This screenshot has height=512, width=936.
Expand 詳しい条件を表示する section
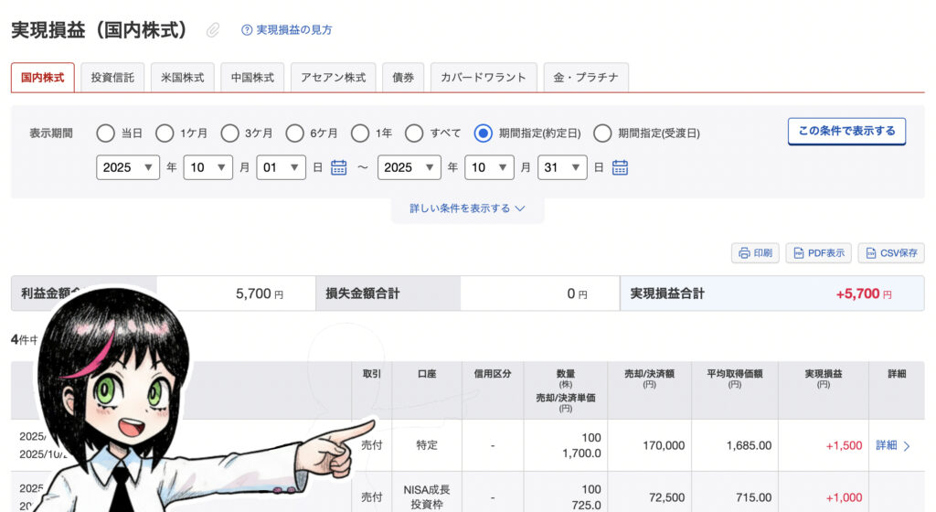tap(467, 208)
